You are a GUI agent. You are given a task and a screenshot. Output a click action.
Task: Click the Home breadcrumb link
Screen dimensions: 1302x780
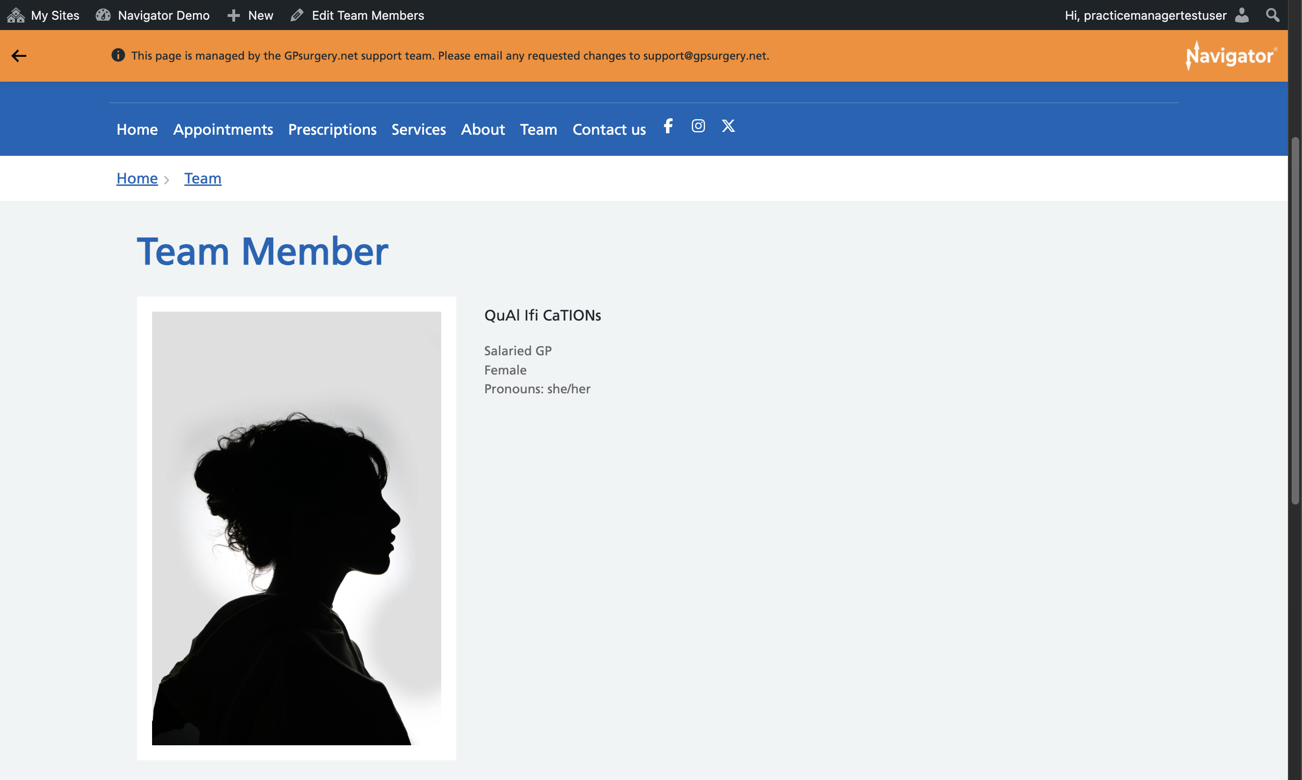click(x=137, y=178)
